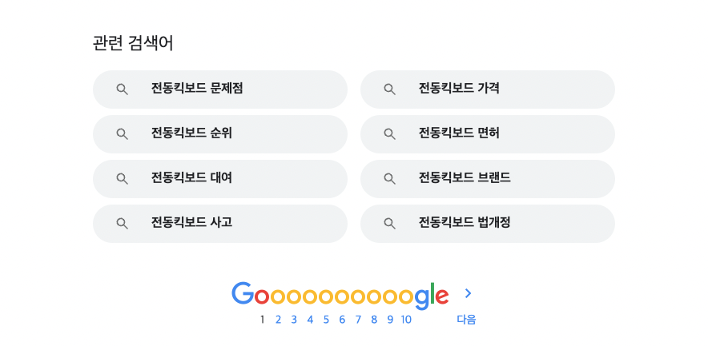
Task: Open the 전동킥보드 문제점 related search
Action: click(x=220, y=89)
